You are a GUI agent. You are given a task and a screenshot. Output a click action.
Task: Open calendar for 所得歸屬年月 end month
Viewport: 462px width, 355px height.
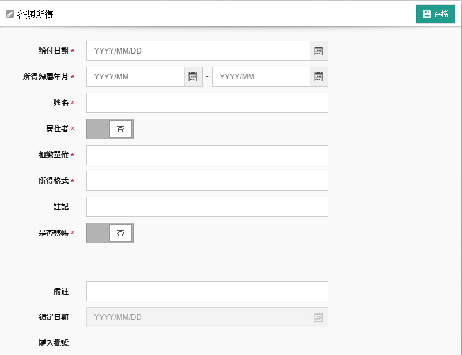319,77
